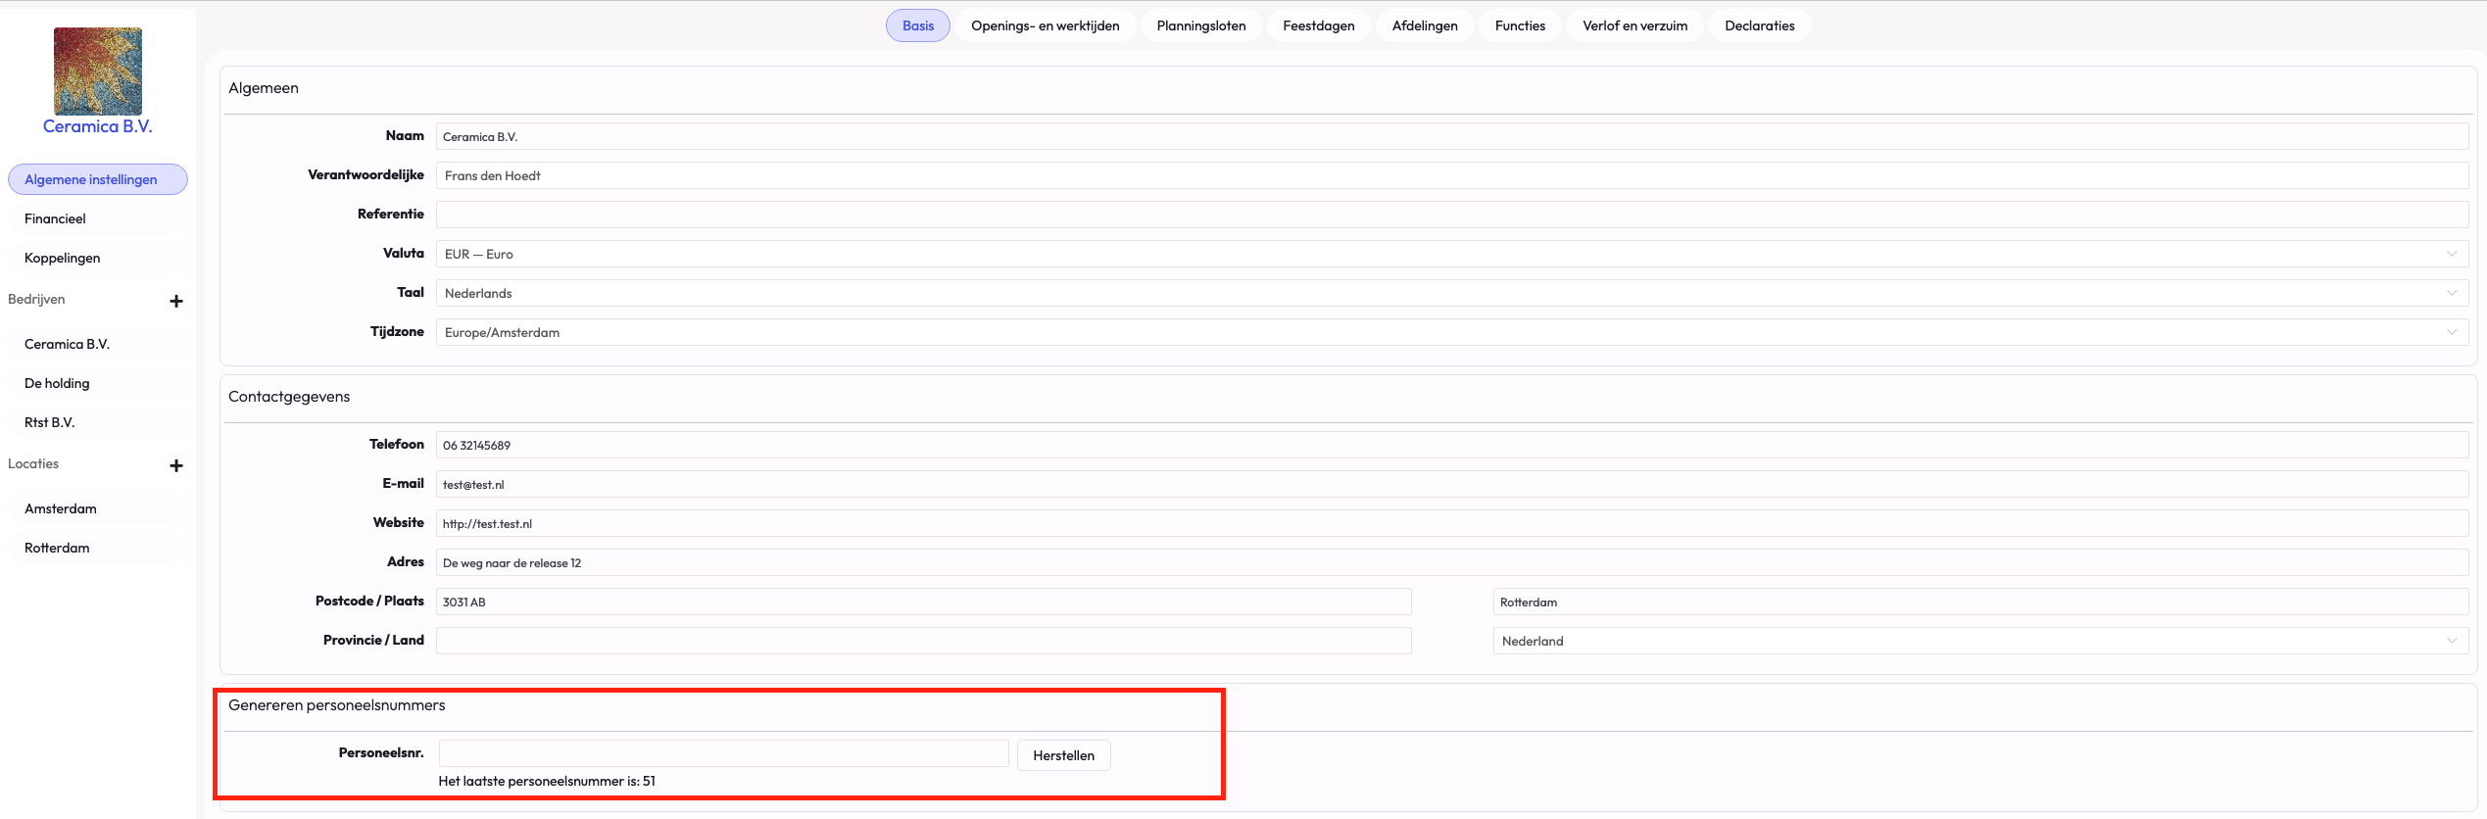Image resolution: width=2487 pixels, height=819 pixels.
Task: Click the Telefoon input field
Action: [1452, 445]
